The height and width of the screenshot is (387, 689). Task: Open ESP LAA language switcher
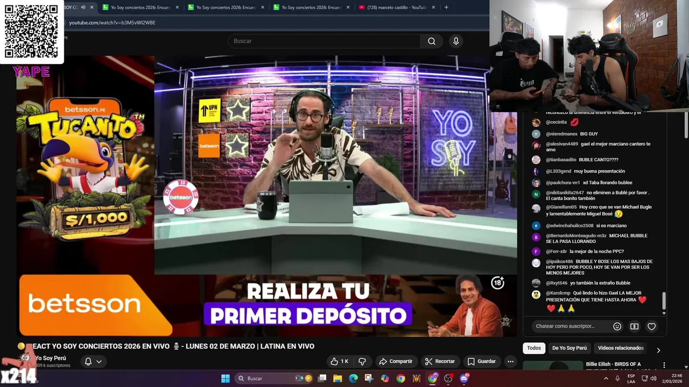[631, 378]
